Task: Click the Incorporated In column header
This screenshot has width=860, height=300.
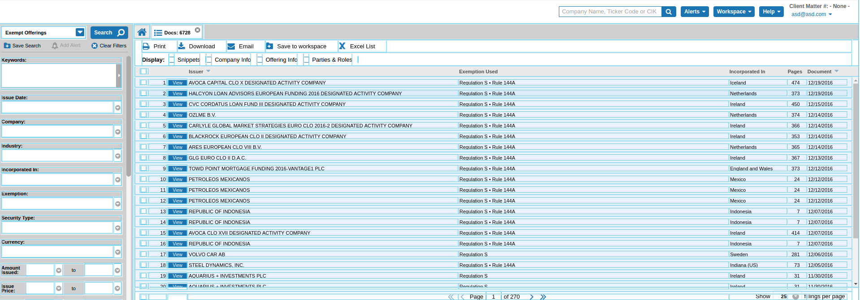Action: click(747, 72)
